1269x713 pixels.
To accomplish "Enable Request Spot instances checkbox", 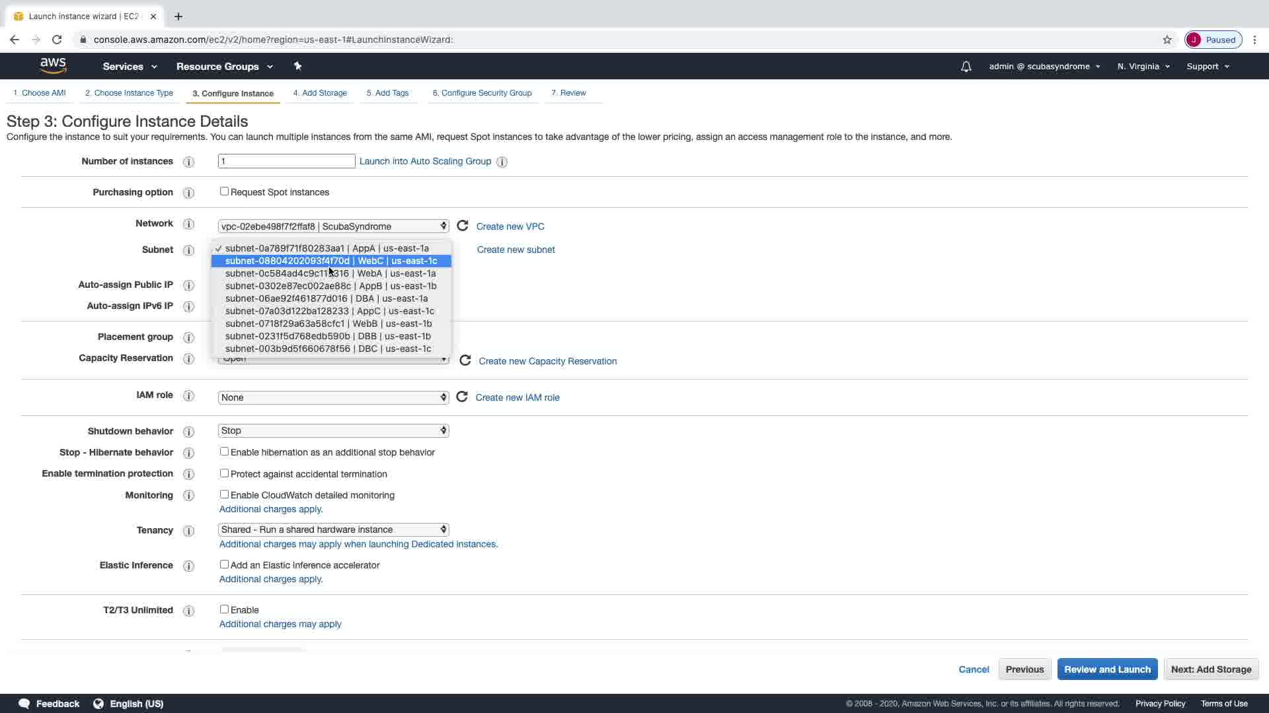I will click(x=224, y=191).
